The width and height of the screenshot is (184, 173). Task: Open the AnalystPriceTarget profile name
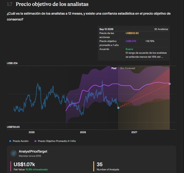[x=33, y=151]
